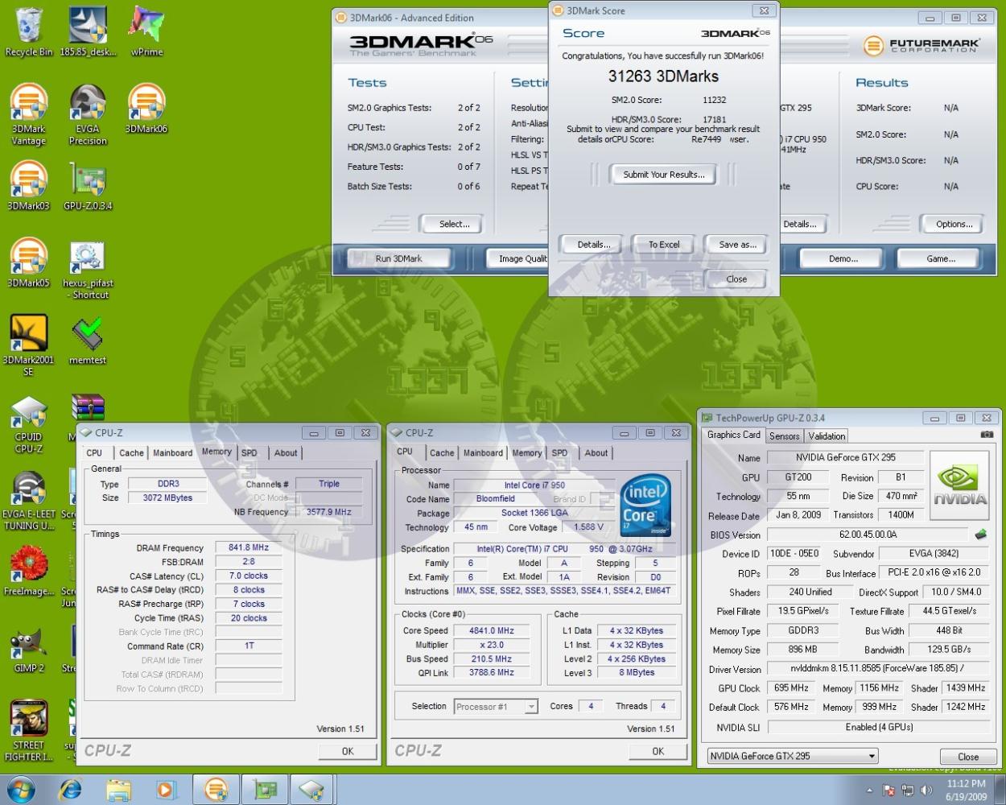Viewport: 1006px width, 805px height.
Task: Click the GPU-Z screenshot camera icon
Action: 987,435
